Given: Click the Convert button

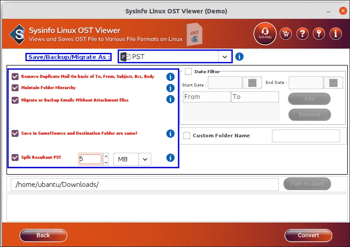Looking at the screenshot, I should coord(308,235).
